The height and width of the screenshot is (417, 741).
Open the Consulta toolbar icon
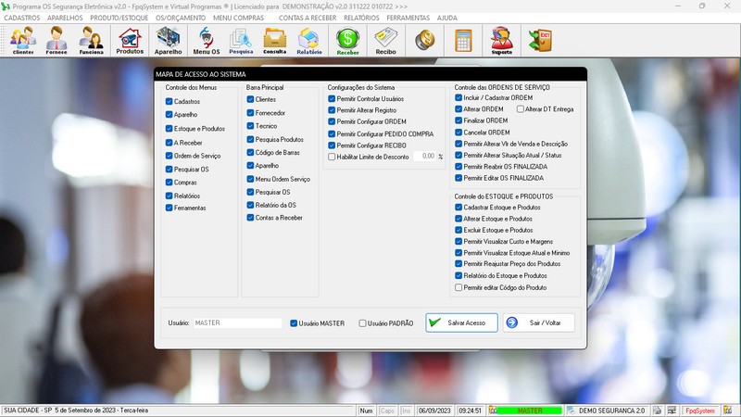274,41
